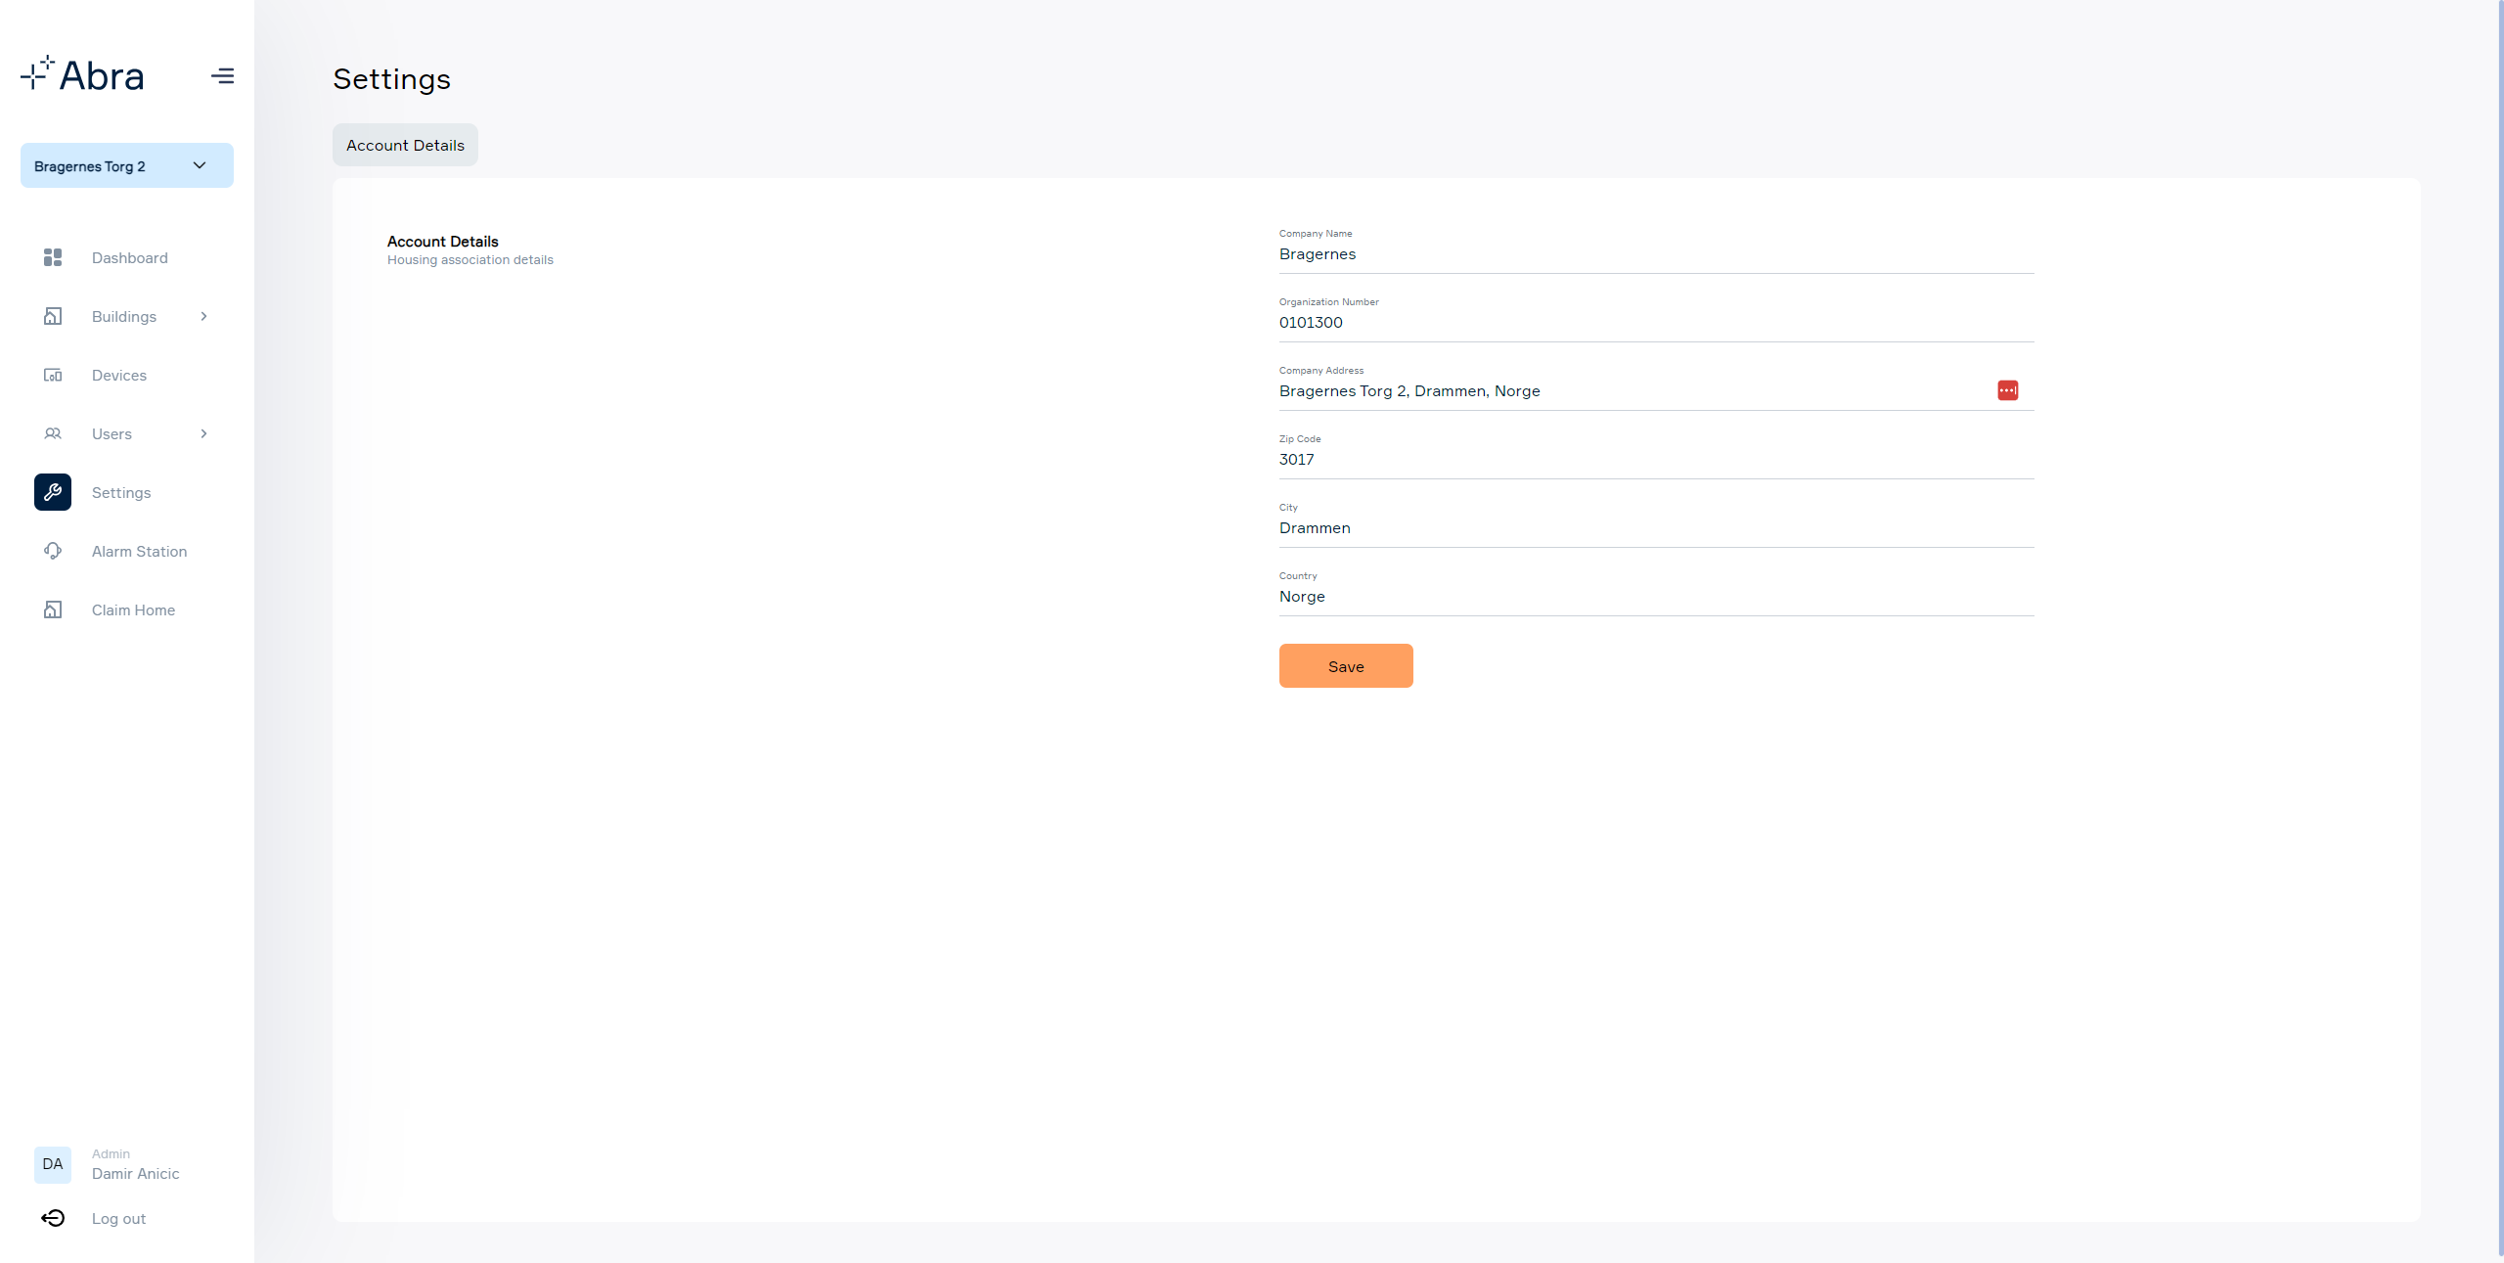This screenshot has width=2504, height=1263.
Task: Open Dashboard from sidebar
Action: [130, 257]
